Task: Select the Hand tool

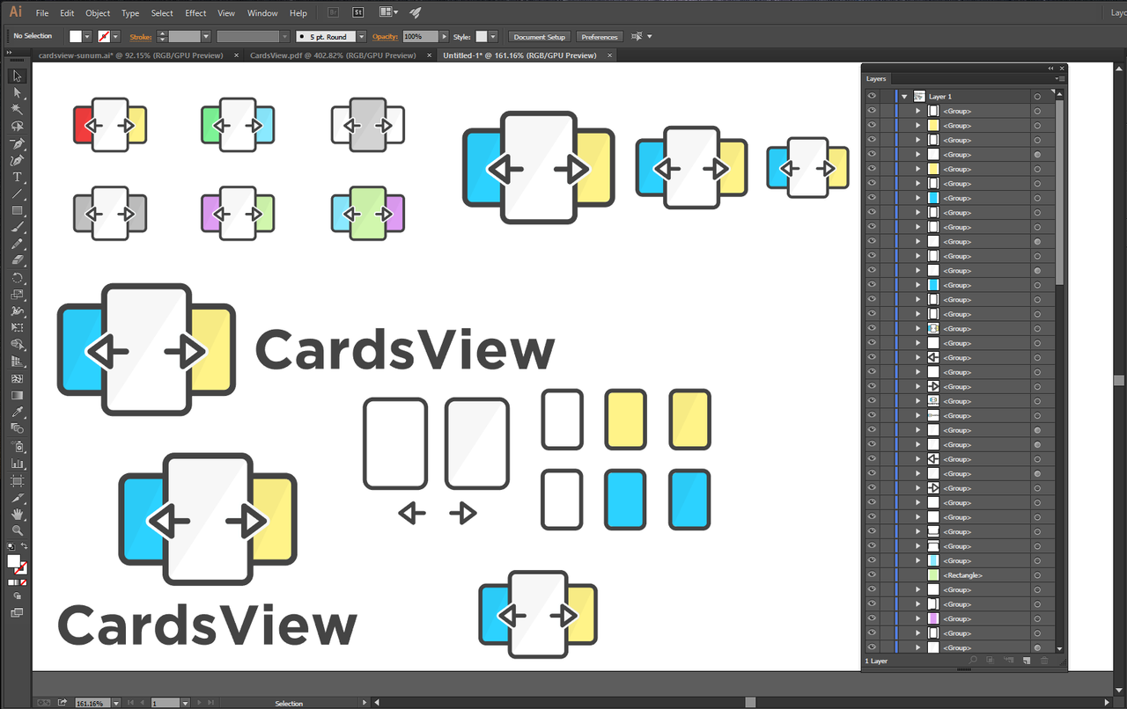Action: pos(17,514)
